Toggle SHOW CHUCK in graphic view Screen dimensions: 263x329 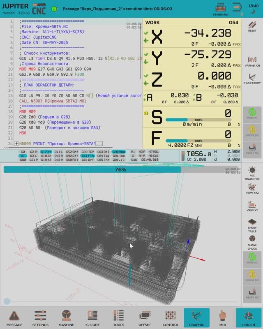pos(252,243)
